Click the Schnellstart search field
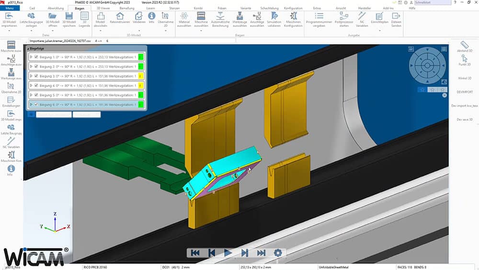This screenshot has height=270, width=479. click(x=432, y=2)
